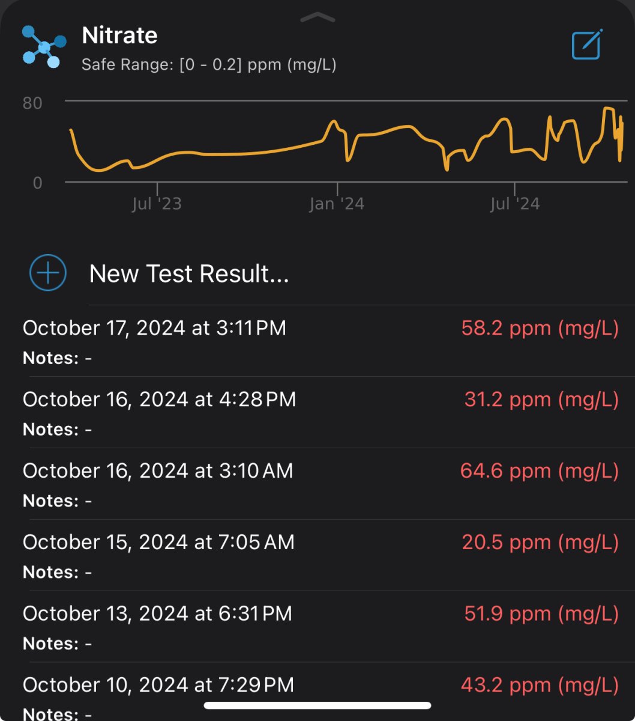
Task: Tap the home indicator bar
Action: click(317, 705)
